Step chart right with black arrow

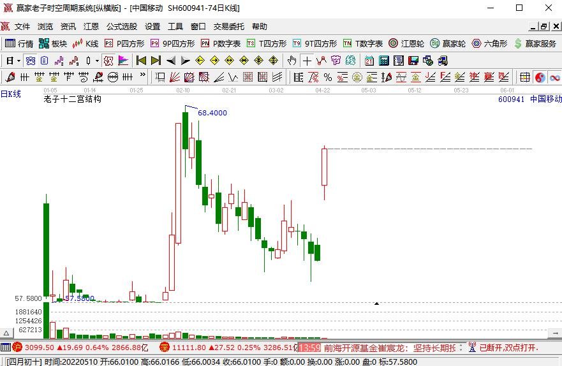click(x=185, y=61)
